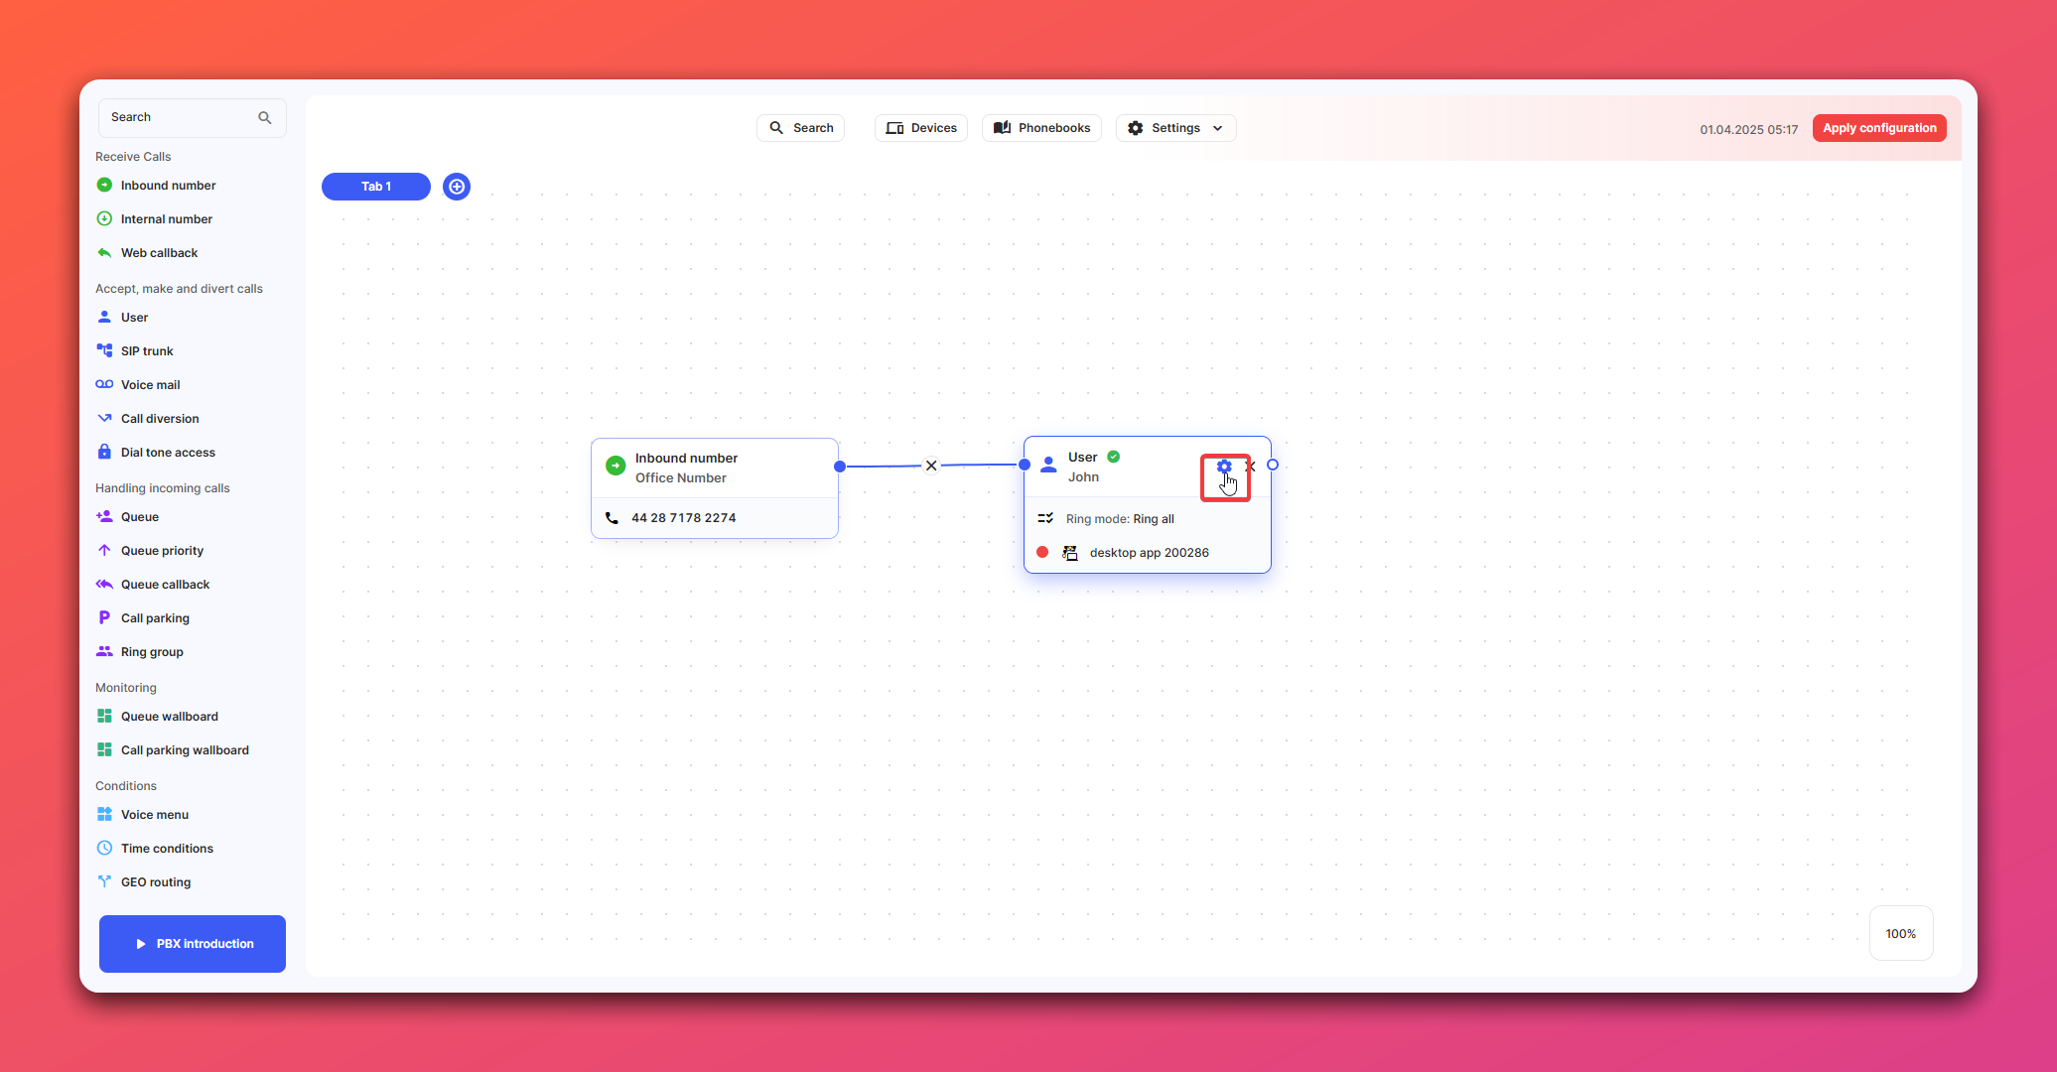Image resolution: width=2057 pixels, height=1072 pixels.
Task: Select Time conditions element
Action: tap(167, 849)
